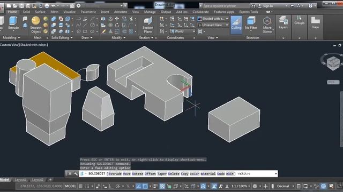Choose the coLor option in command line
This screenshot has height=192, width=343.
point(195,174)
